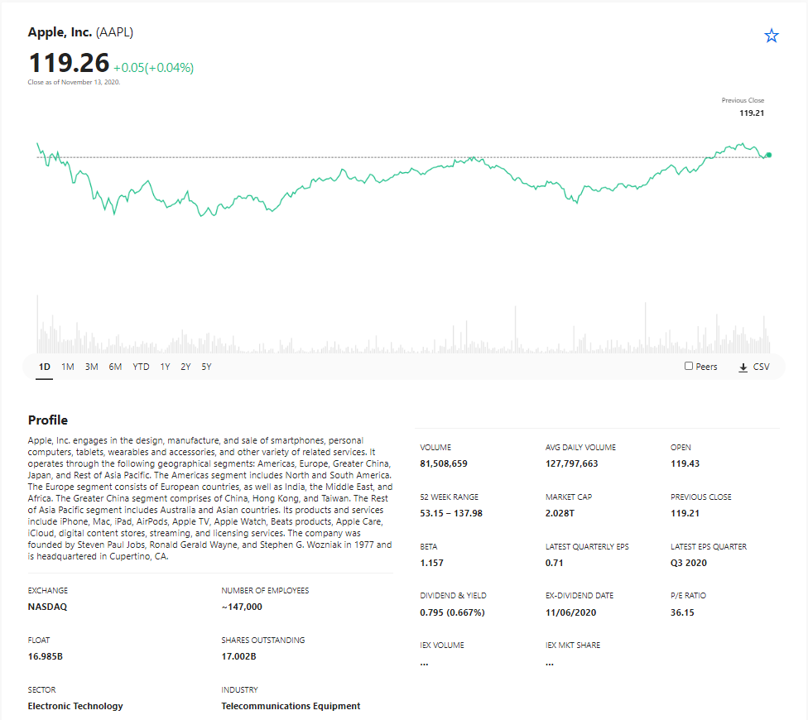Switch chart to 3M range
The height and width of the screenshot is (720, 808).
click(x=91, y=367)
